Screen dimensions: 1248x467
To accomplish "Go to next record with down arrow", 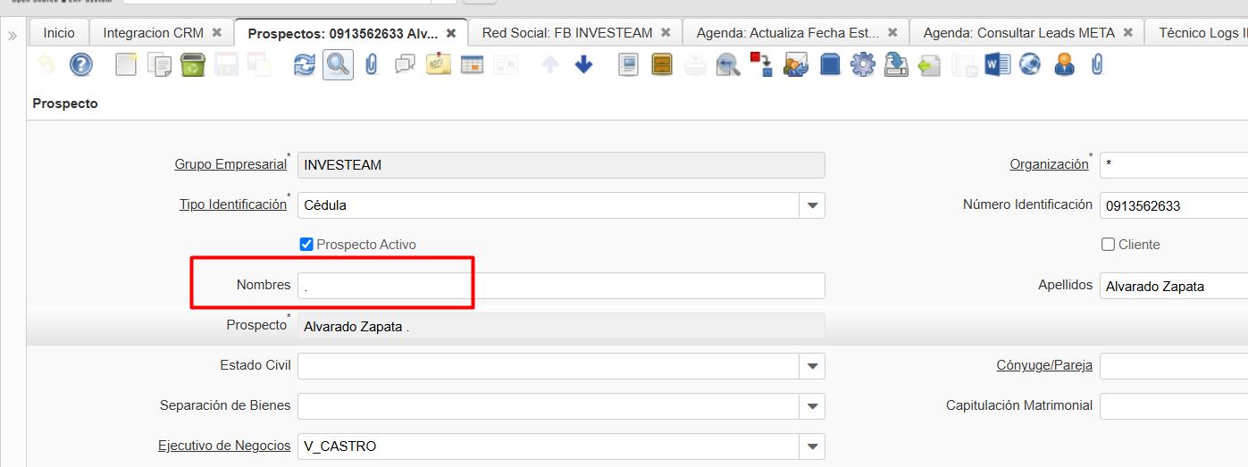I will (583, 64).
